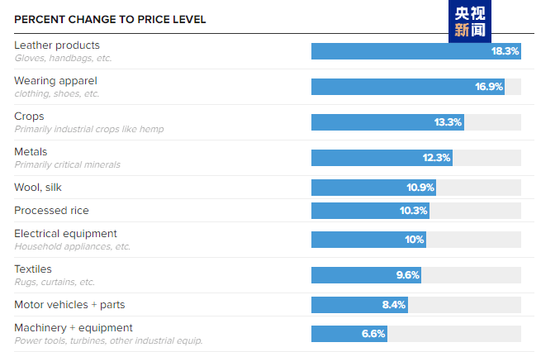Click the Processed rice label
This screenshot has height=352, width=541.
pyautogui.click(x=51, y=211)
